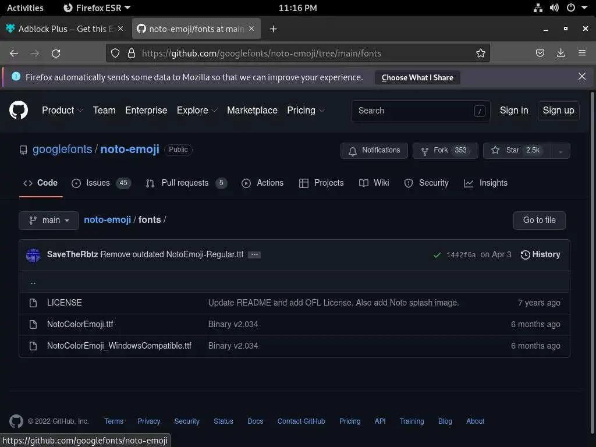The width and height of the screenshot is (596, 447).
Task: Open the volume tray icon
Action: [554, 8]
